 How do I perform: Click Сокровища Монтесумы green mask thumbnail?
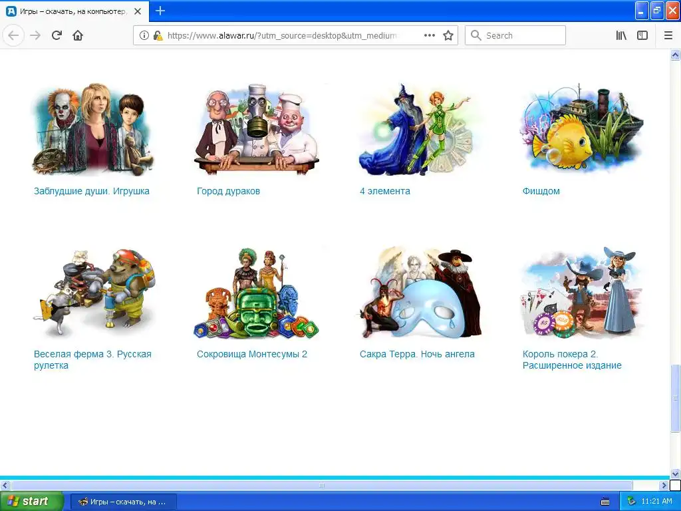click(x=256, y=293)
